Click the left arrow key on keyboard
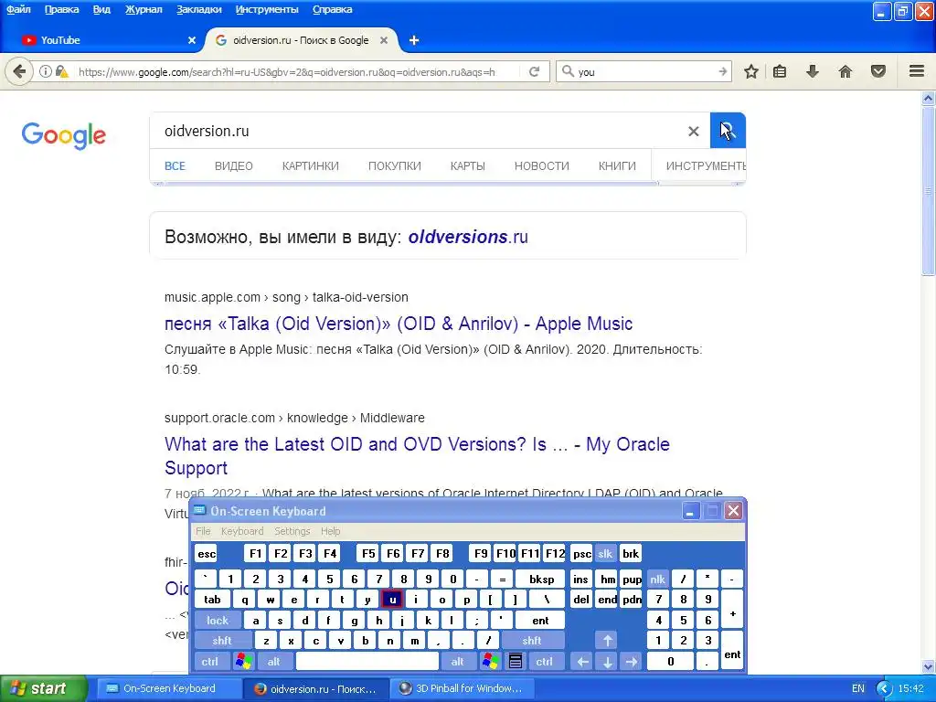The width and height of the screenshot is (936, 702). pyautogui.click(x=582, y=662)
